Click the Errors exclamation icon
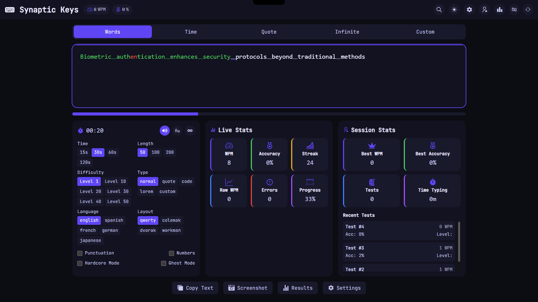538x302 pixels. (x=270, y=182)
